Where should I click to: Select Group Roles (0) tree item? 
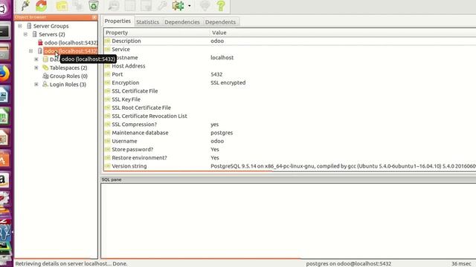click(68, 76)
